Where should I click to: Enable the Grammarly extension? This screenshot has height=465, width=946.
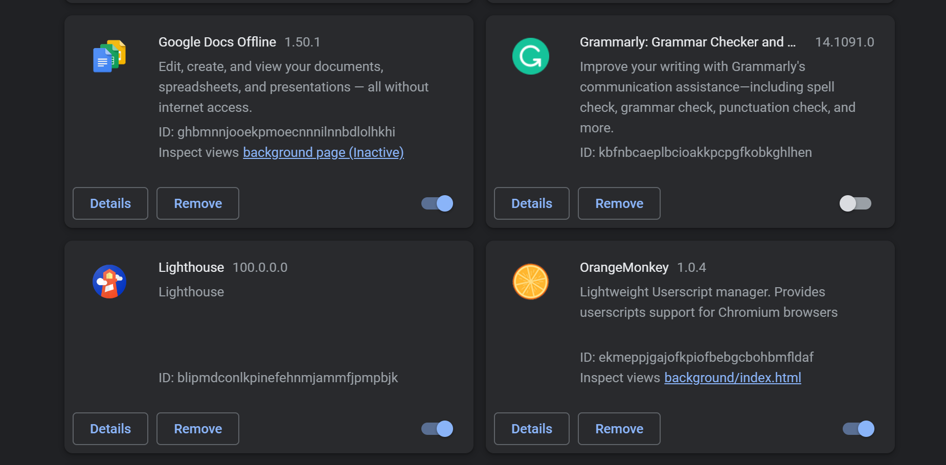point(855,203)
